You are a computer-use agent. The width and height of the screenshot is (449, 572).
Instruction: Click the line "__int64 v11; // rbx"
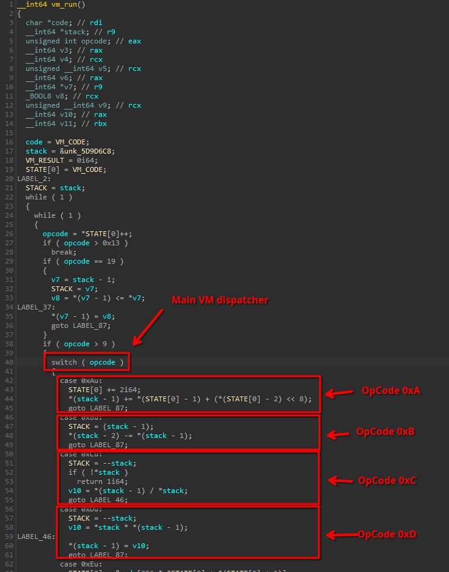66,124
